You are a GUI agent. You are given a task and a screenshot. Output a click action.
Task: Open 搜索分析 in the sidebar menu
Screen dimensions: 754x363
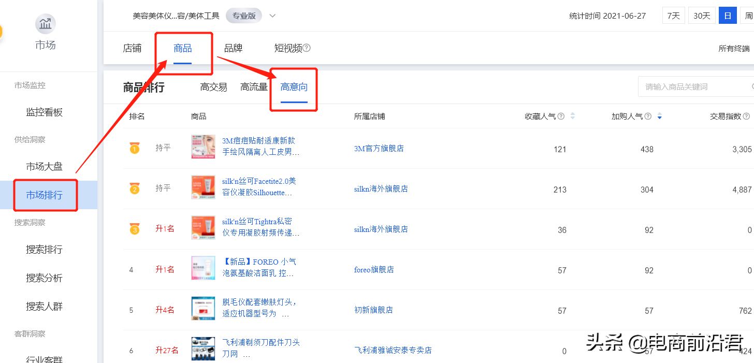(46, 278)
